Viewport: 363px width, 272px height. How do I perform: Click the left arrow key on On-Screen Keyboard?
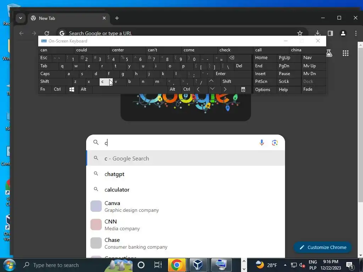tap(198, 89)
